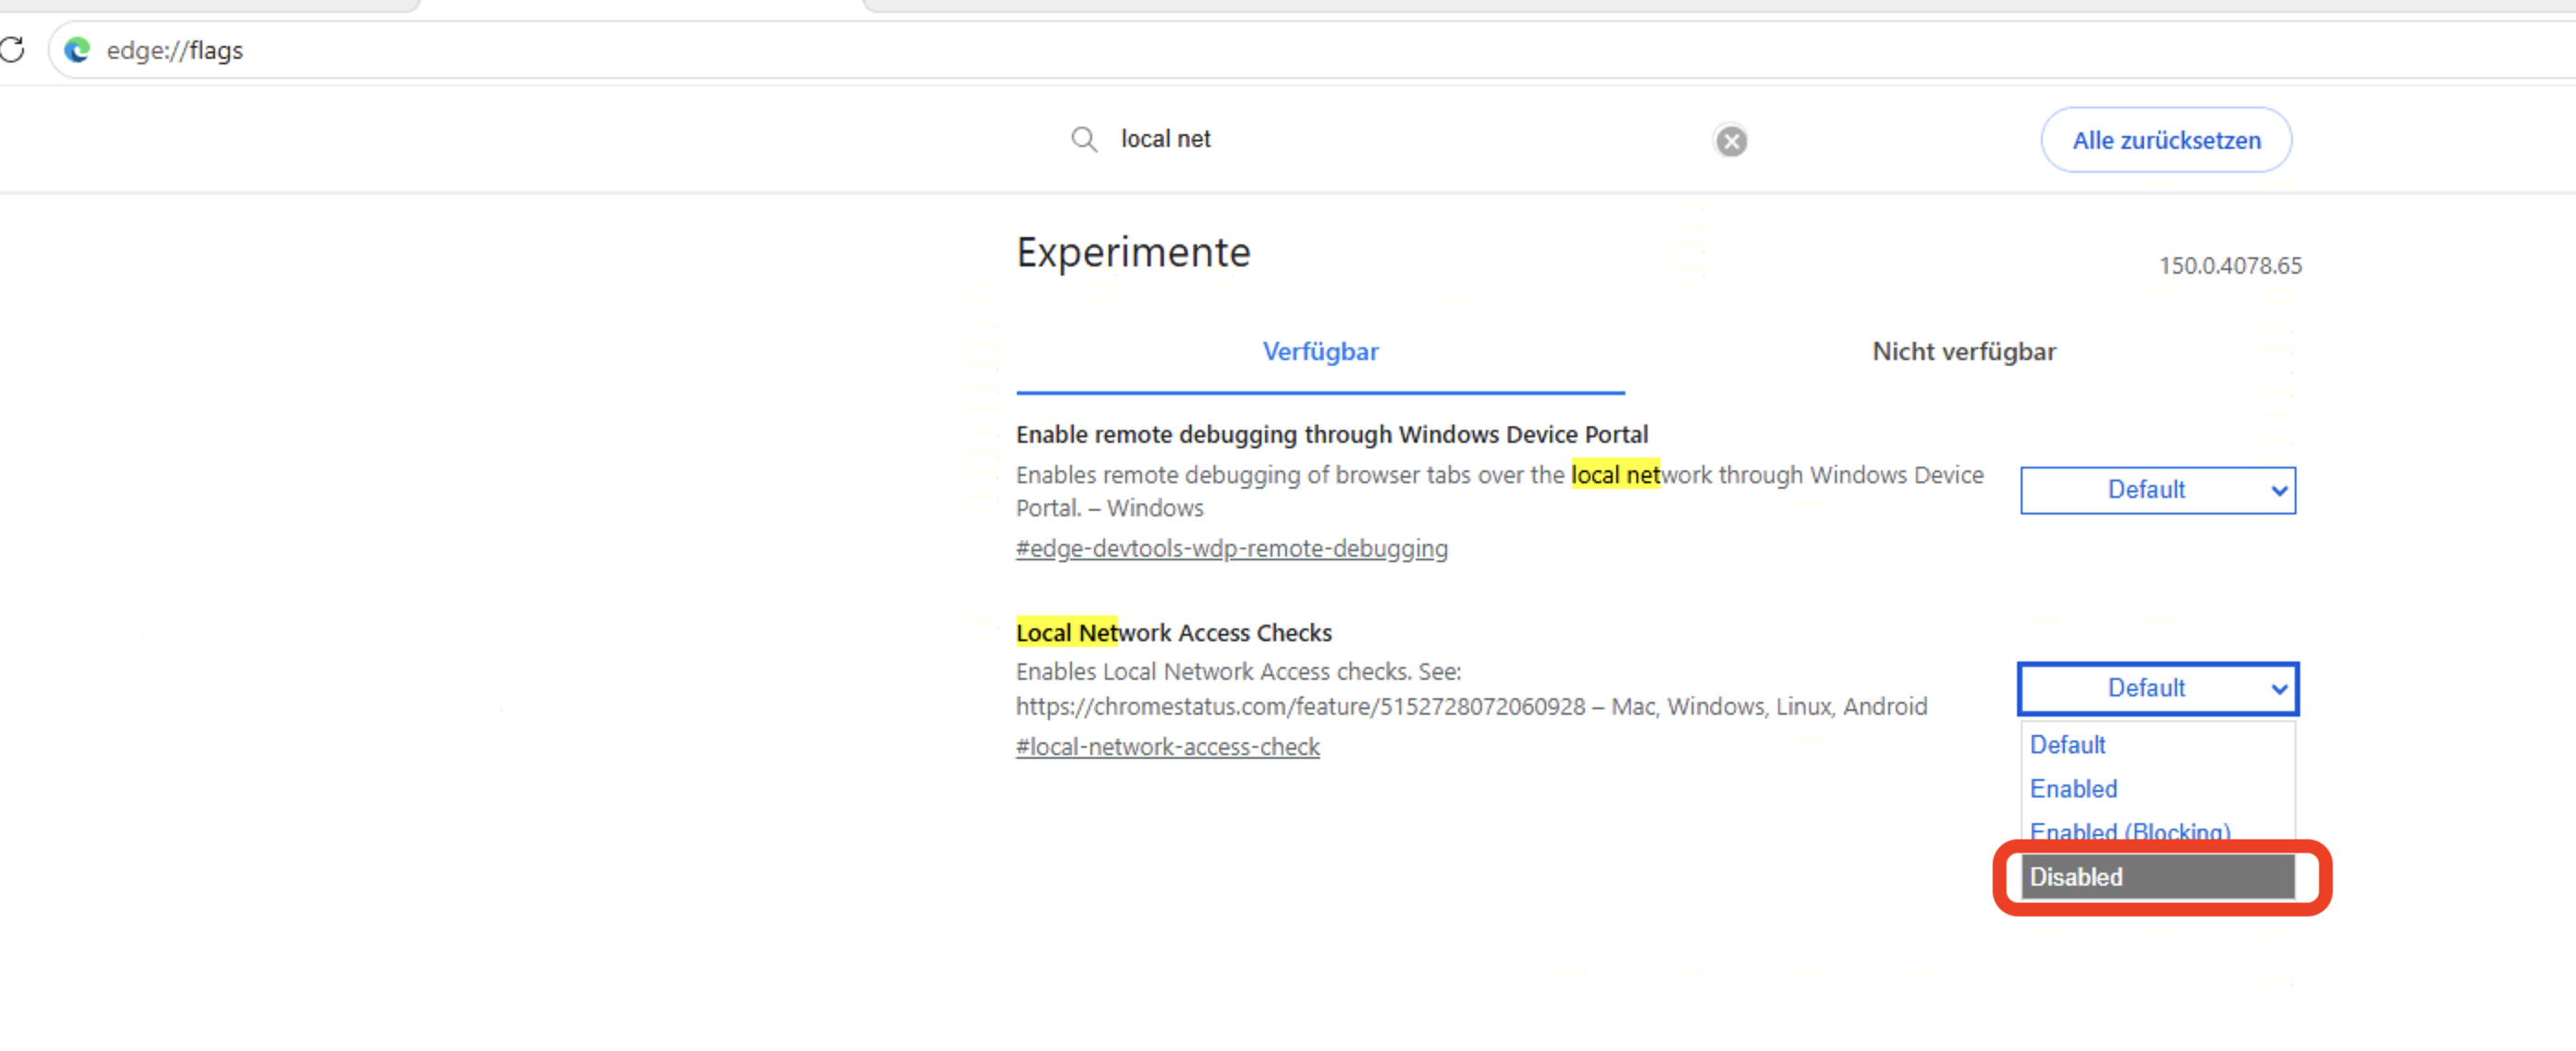Select 'Default' in the dropdown list
Image resolution: width=2576 pixels, height=1051 pixels.
coord(2157,745)
